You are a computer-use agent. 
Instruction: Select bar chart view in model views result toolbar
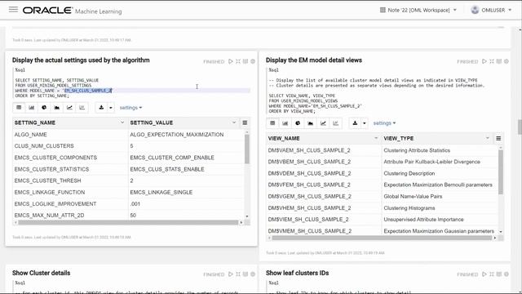pos(285,123)
